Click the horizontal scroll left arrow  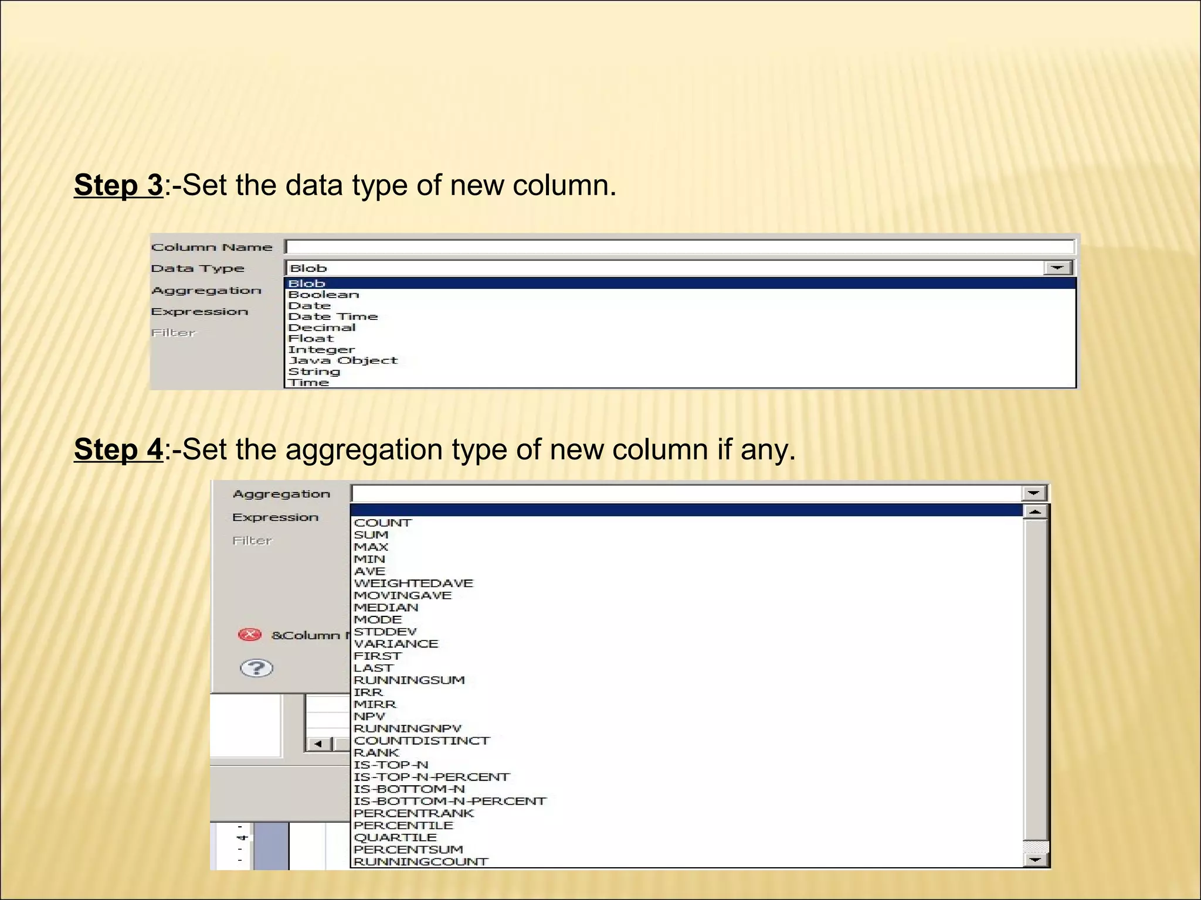pyautogui.click(x=318, y=744)
